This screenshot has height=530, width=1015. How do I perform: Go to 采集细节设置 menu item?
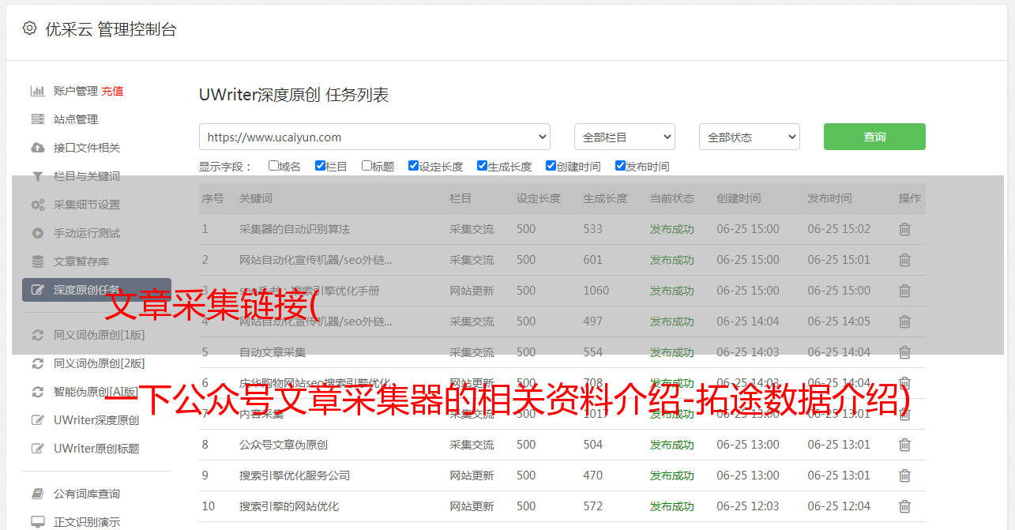point(87,205)
